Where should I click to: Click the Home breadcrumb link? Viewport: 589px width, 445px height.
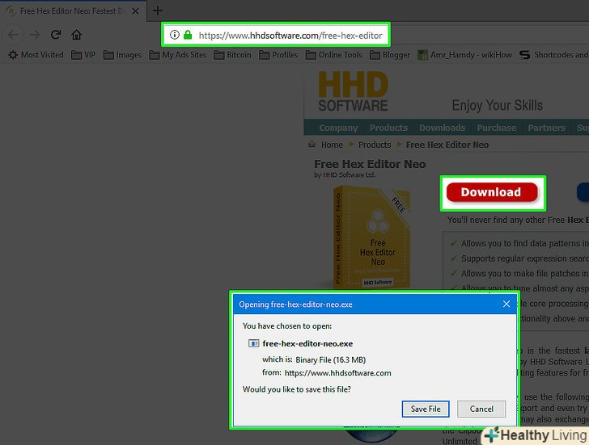(x=332, y=145)
